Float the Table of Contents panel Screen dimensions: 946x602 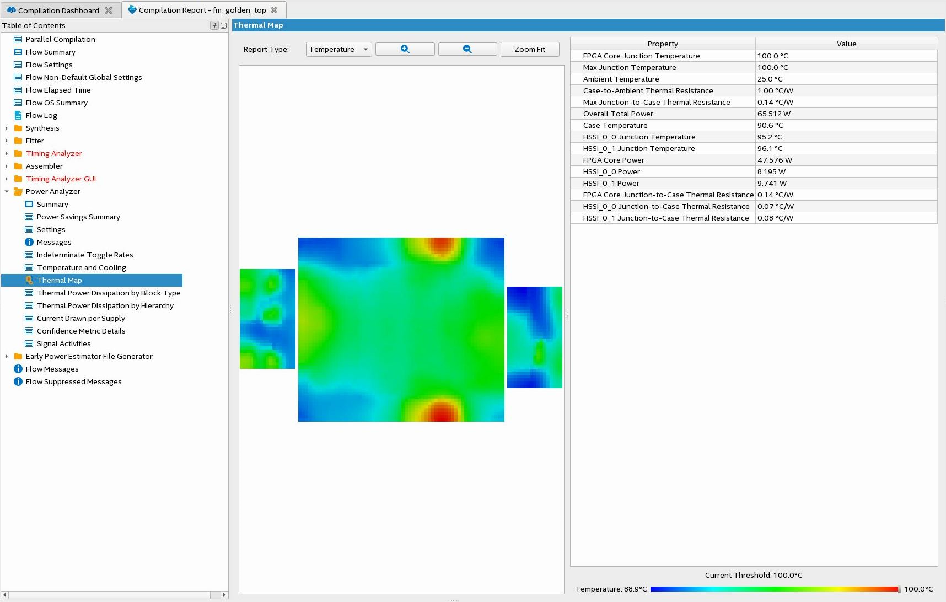[x=223, y=25]
